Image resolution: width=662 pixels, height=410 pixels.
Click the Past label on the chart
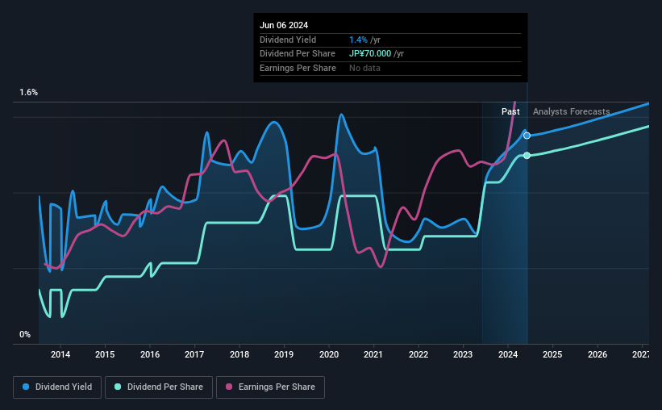coord(510,111)
